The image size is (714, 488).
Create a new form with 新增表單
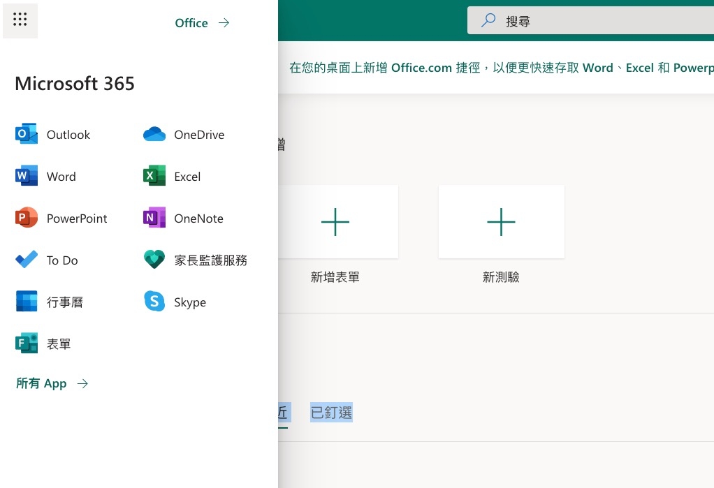(x=335, y=222)
